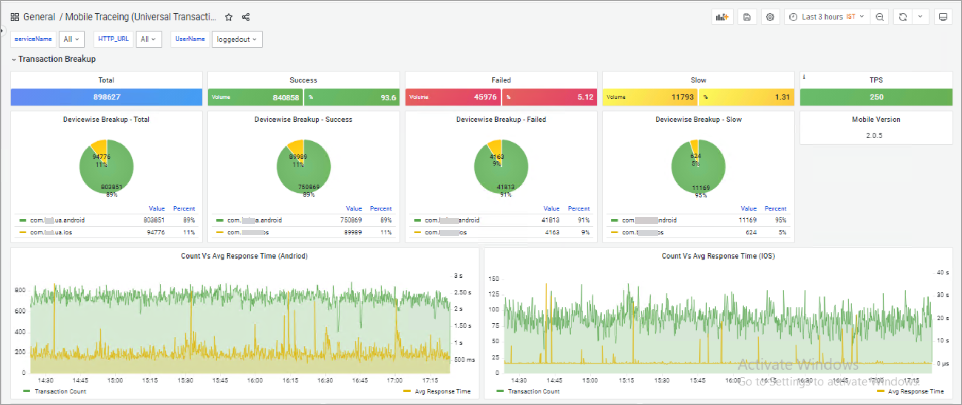
Task: Open the refresh interval dropdown arrow
Action: click(x=920, y=17)
